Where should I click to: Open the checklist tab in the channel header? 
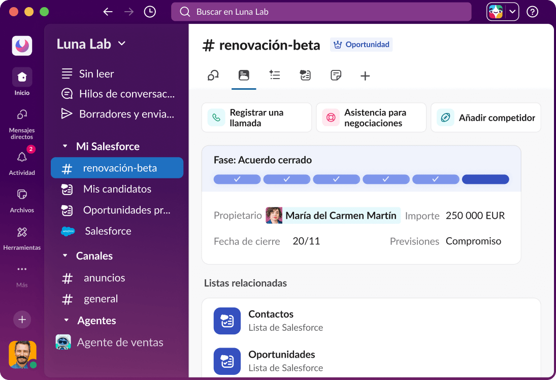tap(275, 75)
